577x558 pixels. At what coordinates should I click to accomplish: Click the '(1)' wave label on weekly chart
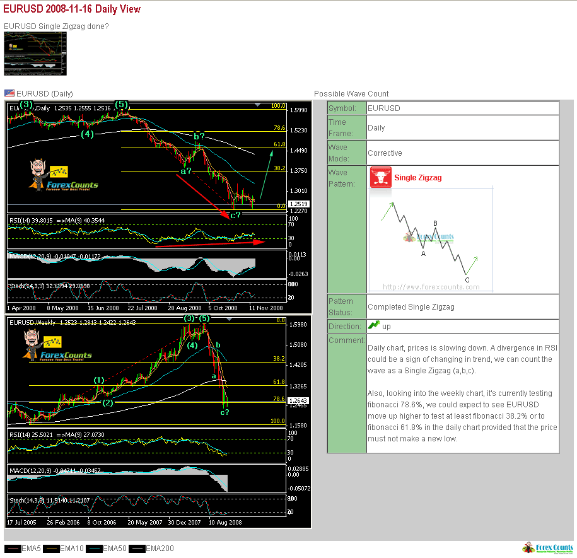click(x=98, y=380)
